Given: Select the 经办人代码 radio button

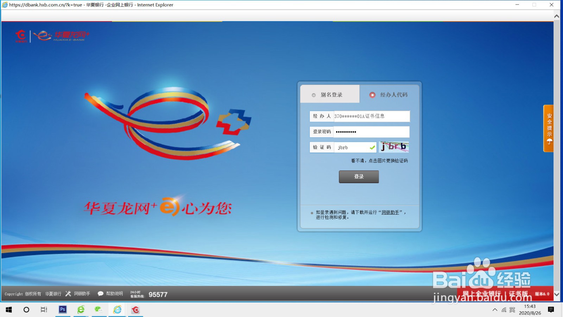Looking at the screenshot, I should click(372, 95).
